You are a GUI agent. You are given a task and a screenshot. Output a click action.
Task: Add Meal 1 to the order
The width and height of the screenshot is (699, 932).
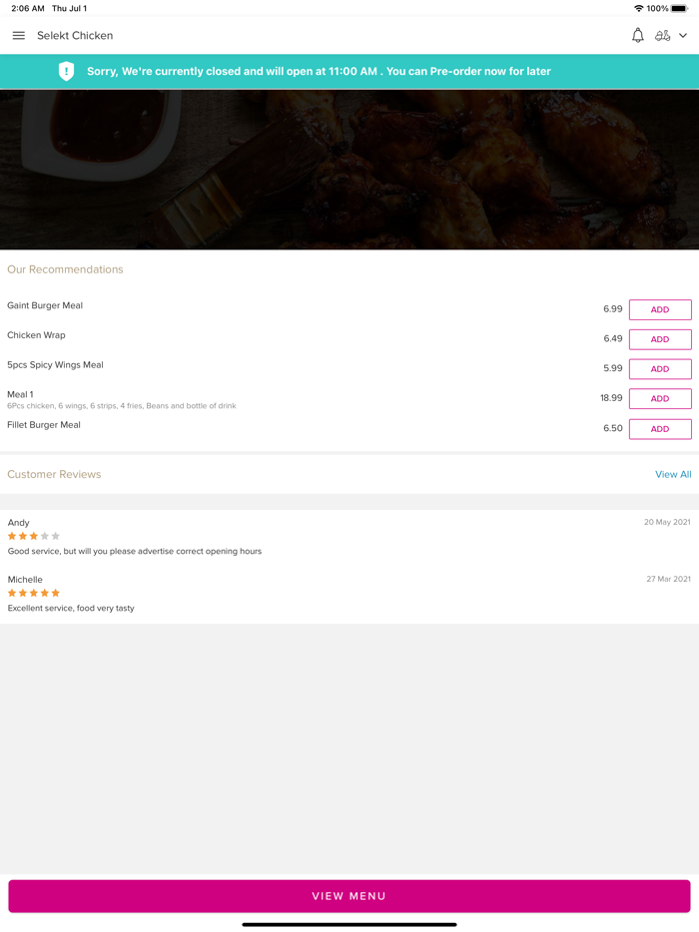point(659,398)
